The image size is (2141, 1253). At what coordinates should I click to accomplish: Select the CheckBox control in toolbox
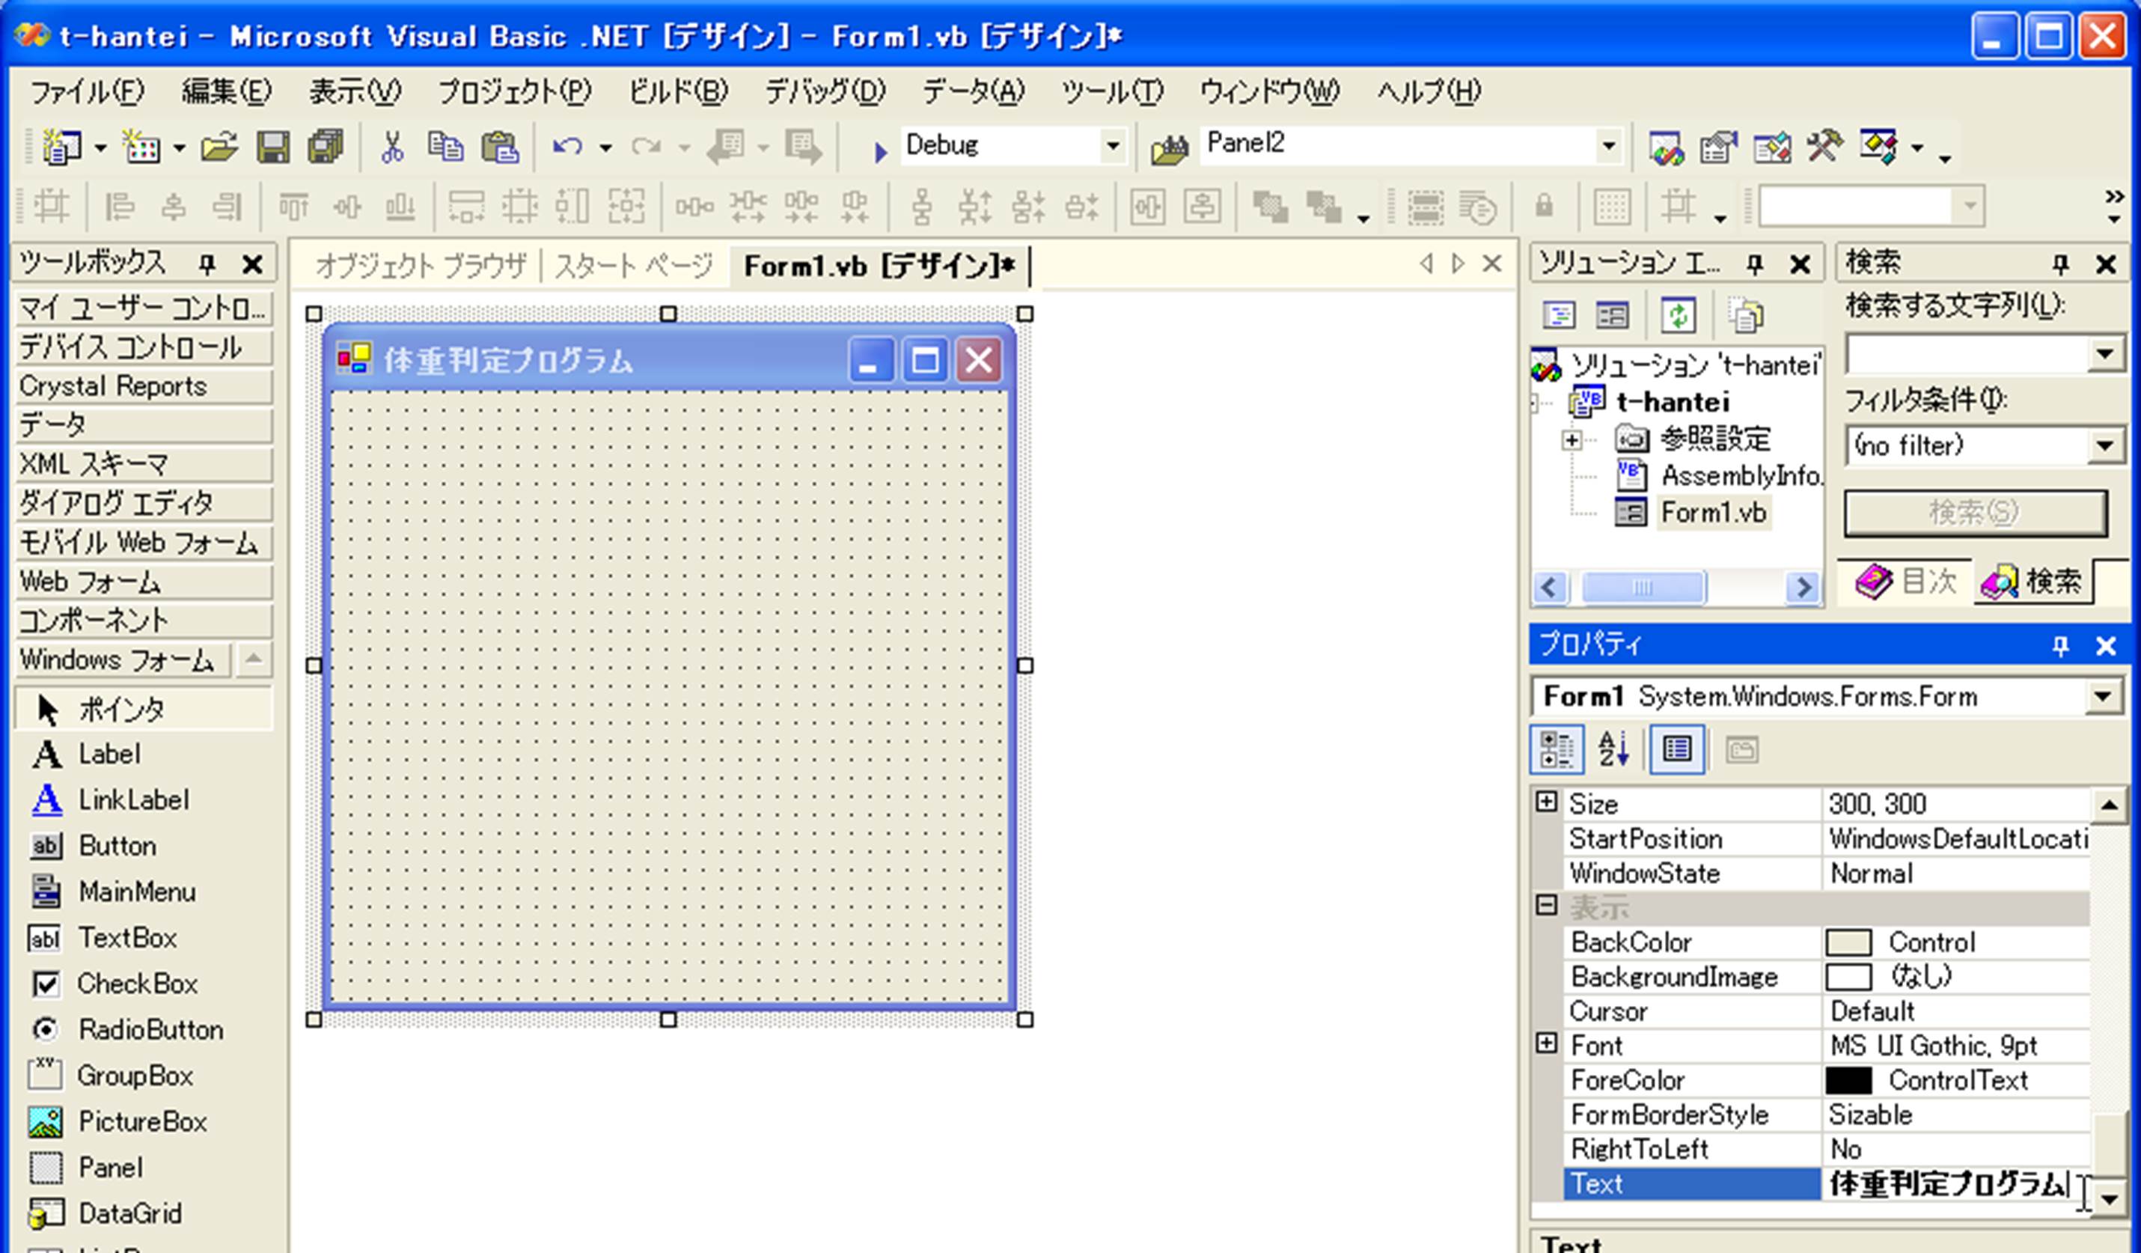click(137, 984)
